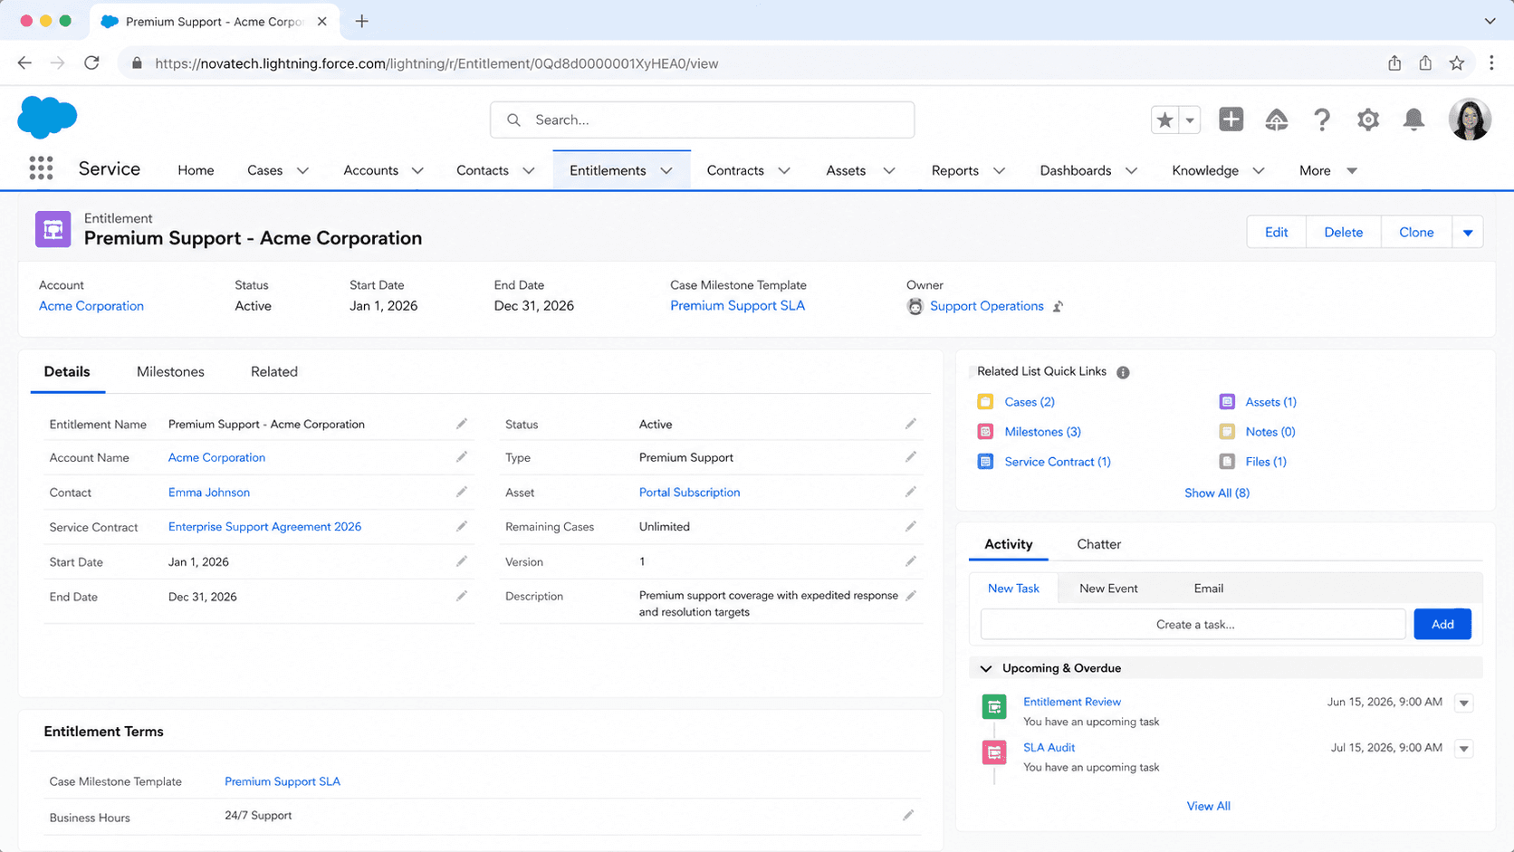This screenshot has width=1514, height=852.
Task: Open the Support Operations owner link
Action: pyautogui.click(x=986, y=306)
